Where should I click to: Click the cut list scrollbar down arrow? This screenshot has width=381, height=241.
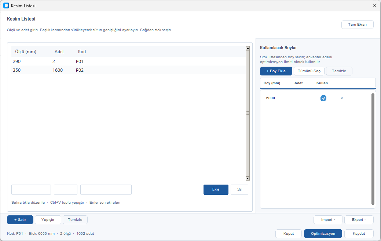[x=248, y=178]
